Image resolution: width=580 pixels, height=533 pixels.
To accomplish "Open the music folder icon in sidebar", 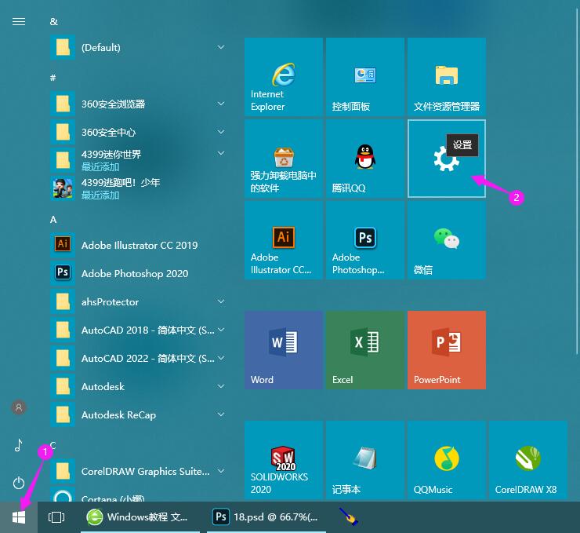I will click(x=19, y=445).
